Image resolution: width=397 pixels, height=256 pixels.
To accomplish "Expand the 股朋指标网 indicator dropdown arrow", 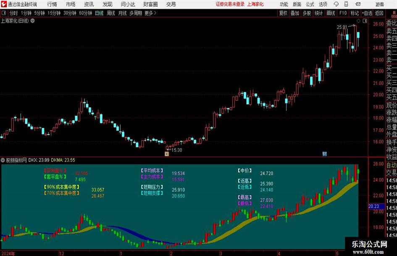I will [x=3, y=160].
